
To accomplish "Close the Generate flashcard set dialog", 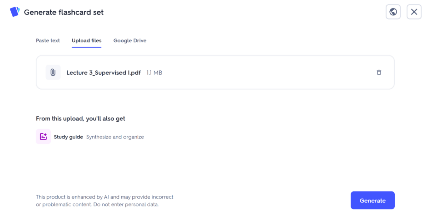I will 414,12.
